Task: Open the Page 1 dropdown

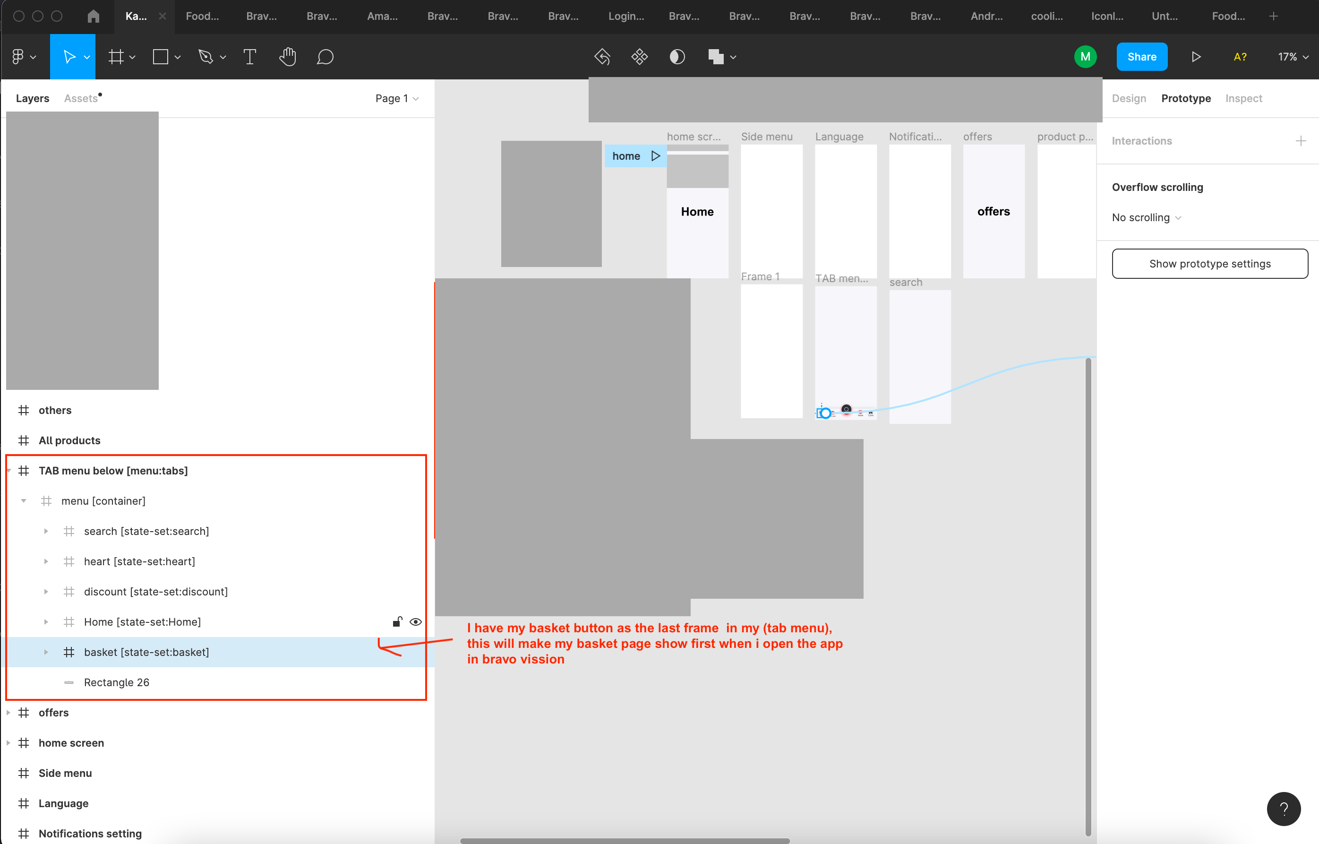Action: coord(396,98)
